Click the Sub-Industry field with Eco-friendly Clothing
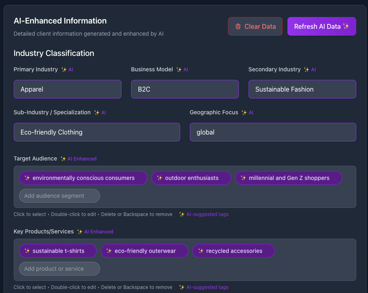The height and width of the screenshot is (293, 368). 97,132
